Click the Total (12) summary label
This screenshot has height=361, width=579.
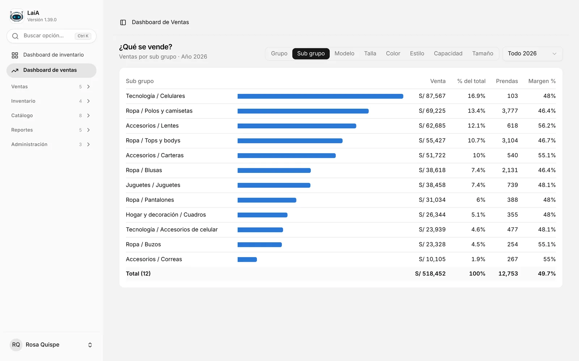coord(138,274)
